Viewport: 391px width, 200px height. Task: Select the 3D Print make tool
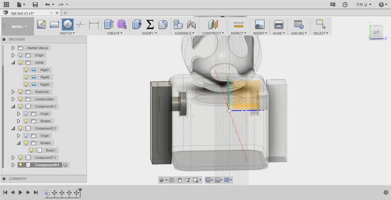(x=279, y=24)
